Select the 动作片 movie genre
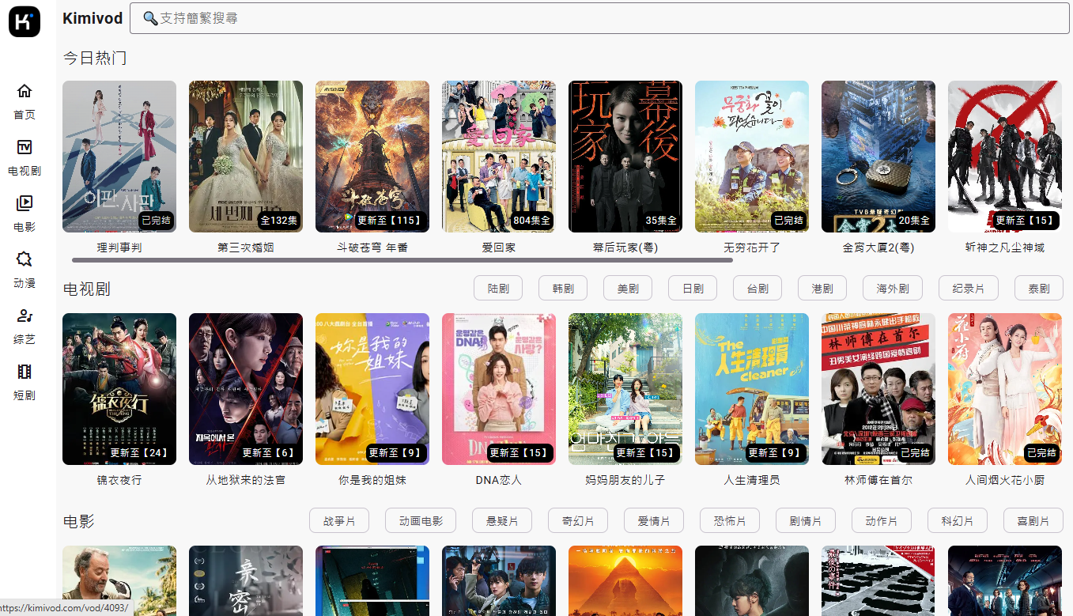The width and height of the screenshot is (1073, 616). [x=882, y=521]
